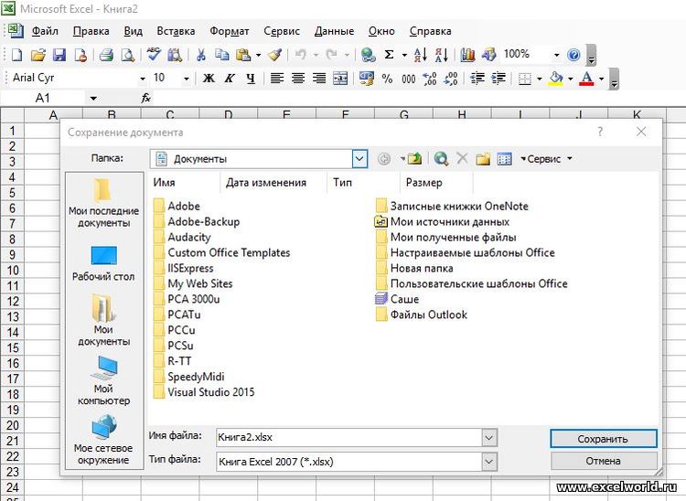The image size is (686, 501).
Task: Expand the 100% zoom dropdown
Action: tap(556, 55)
